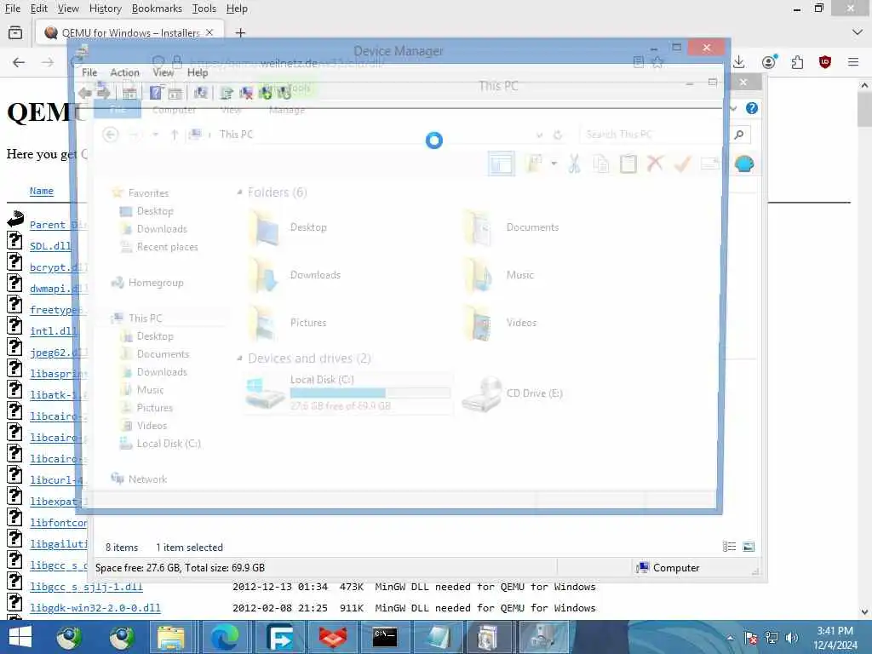Click the Firefox back navigation arrow
This screenshot has height=654, width=872.
pyautogui.click(x=19, y=61)
